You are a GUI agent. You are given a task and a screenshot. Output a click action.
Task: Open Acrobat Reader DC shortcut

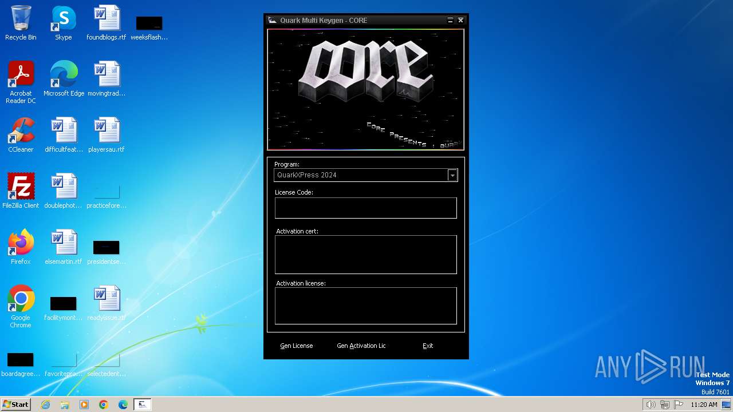click(x=21, y=82)
